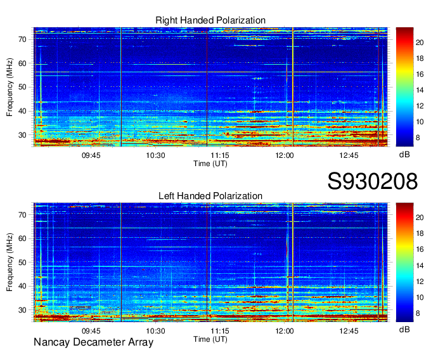The height and width of the screenshot is (350, 431).
Task: Click 10:30 tick under Left Handed plot
Action: tap(155, 331)
